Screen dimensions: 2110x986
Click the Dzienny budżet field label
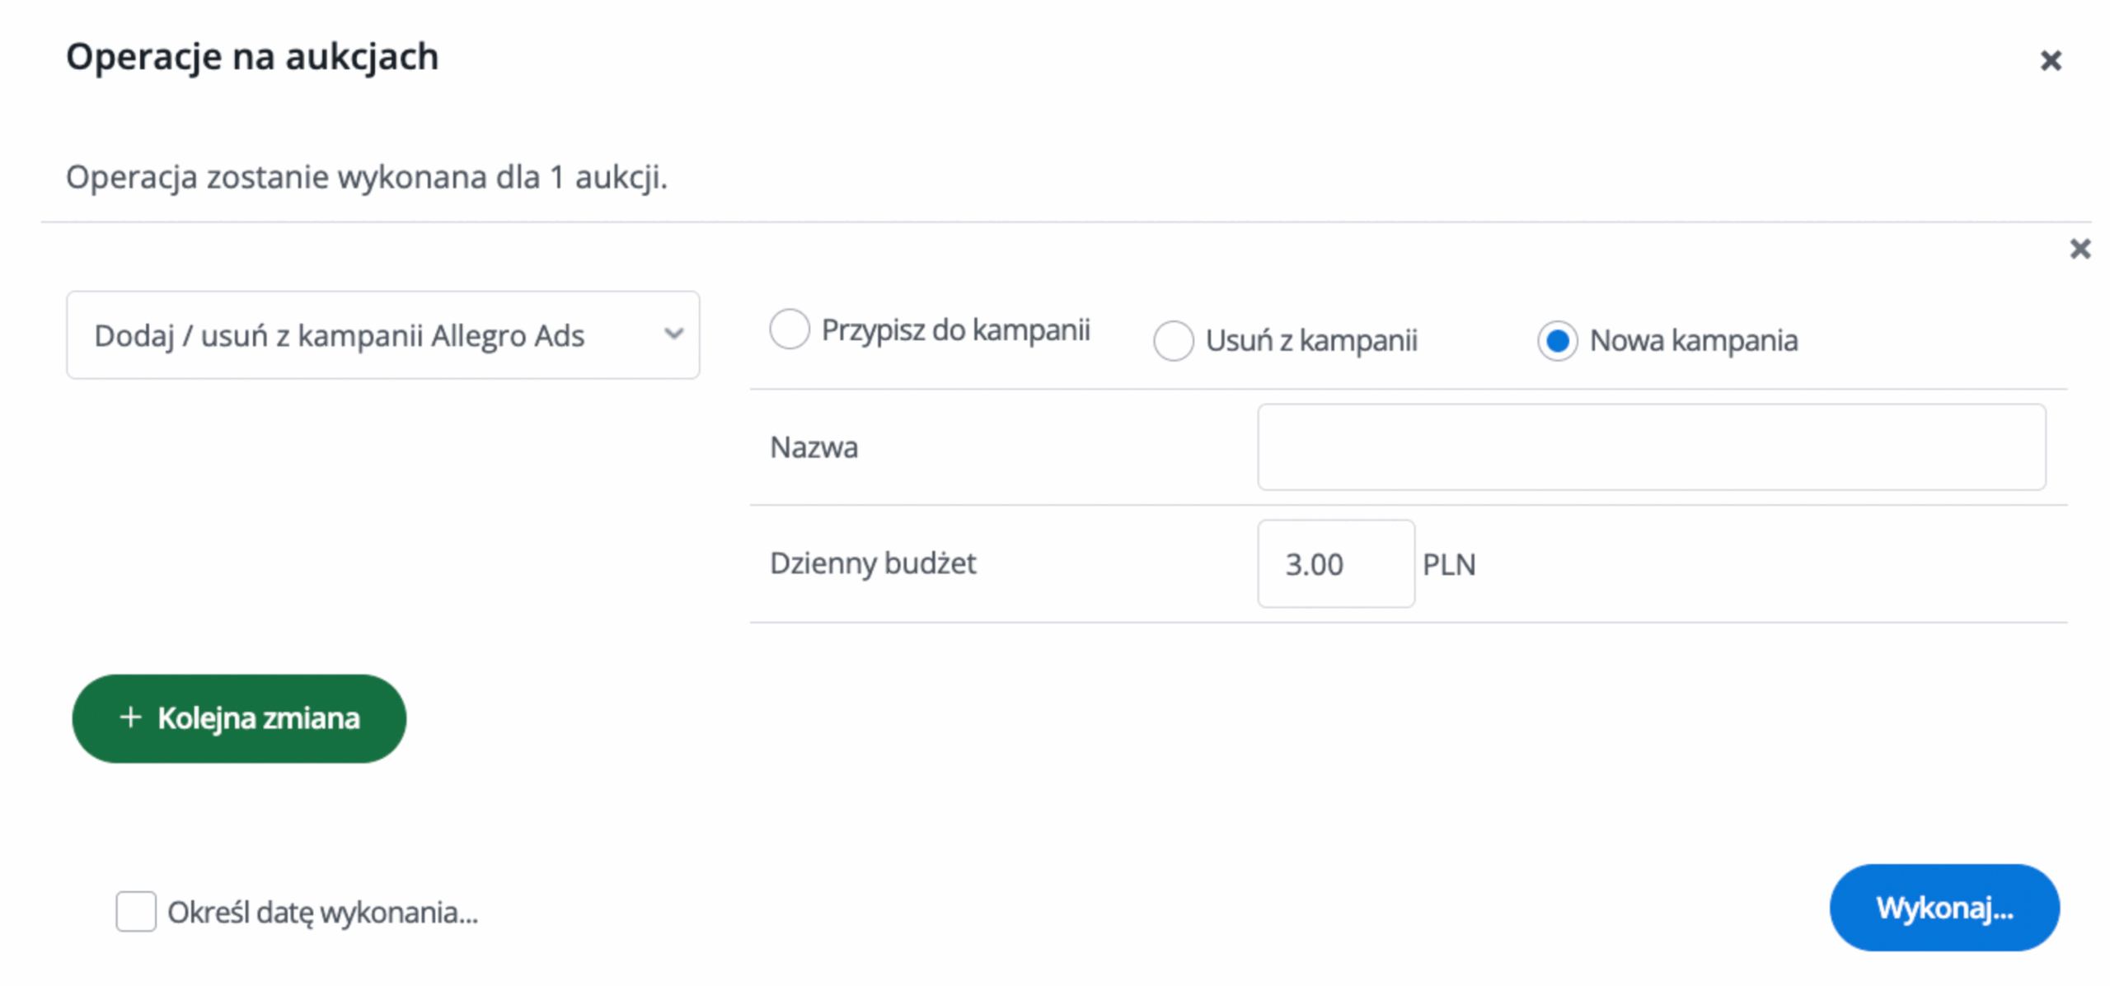872,563
